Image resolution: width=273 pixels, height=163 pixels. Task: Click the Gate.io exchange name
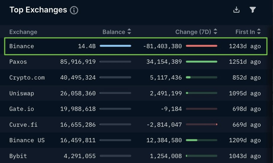click(x=21, y=109)
